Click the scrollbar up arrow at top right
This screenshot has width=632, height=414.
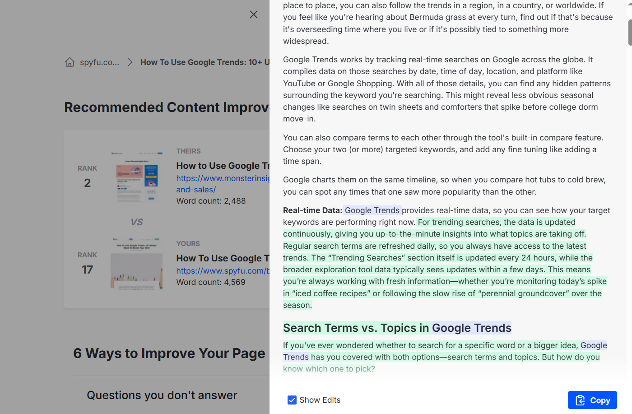click(x=630, y=3)
